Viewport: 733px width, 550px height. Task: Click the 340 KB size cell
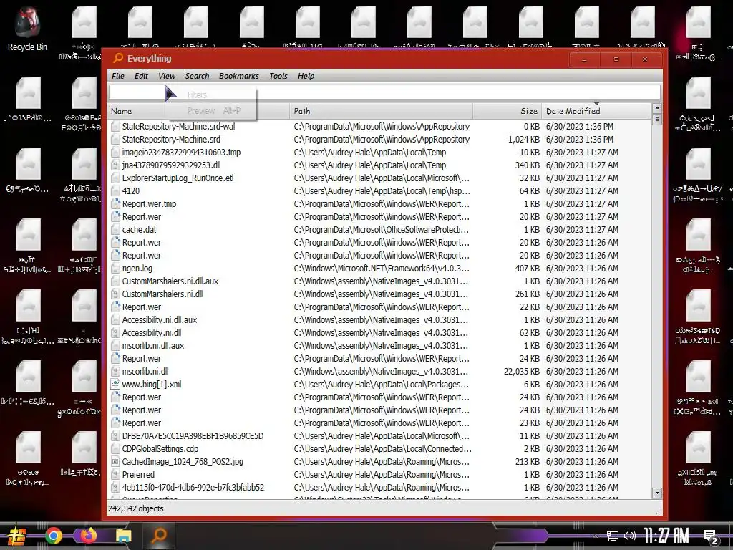tap(528, 165)
